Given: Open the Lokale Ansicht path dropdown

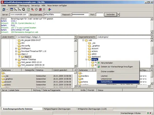Looking at the screenshot, I should (x=75, y=37).
